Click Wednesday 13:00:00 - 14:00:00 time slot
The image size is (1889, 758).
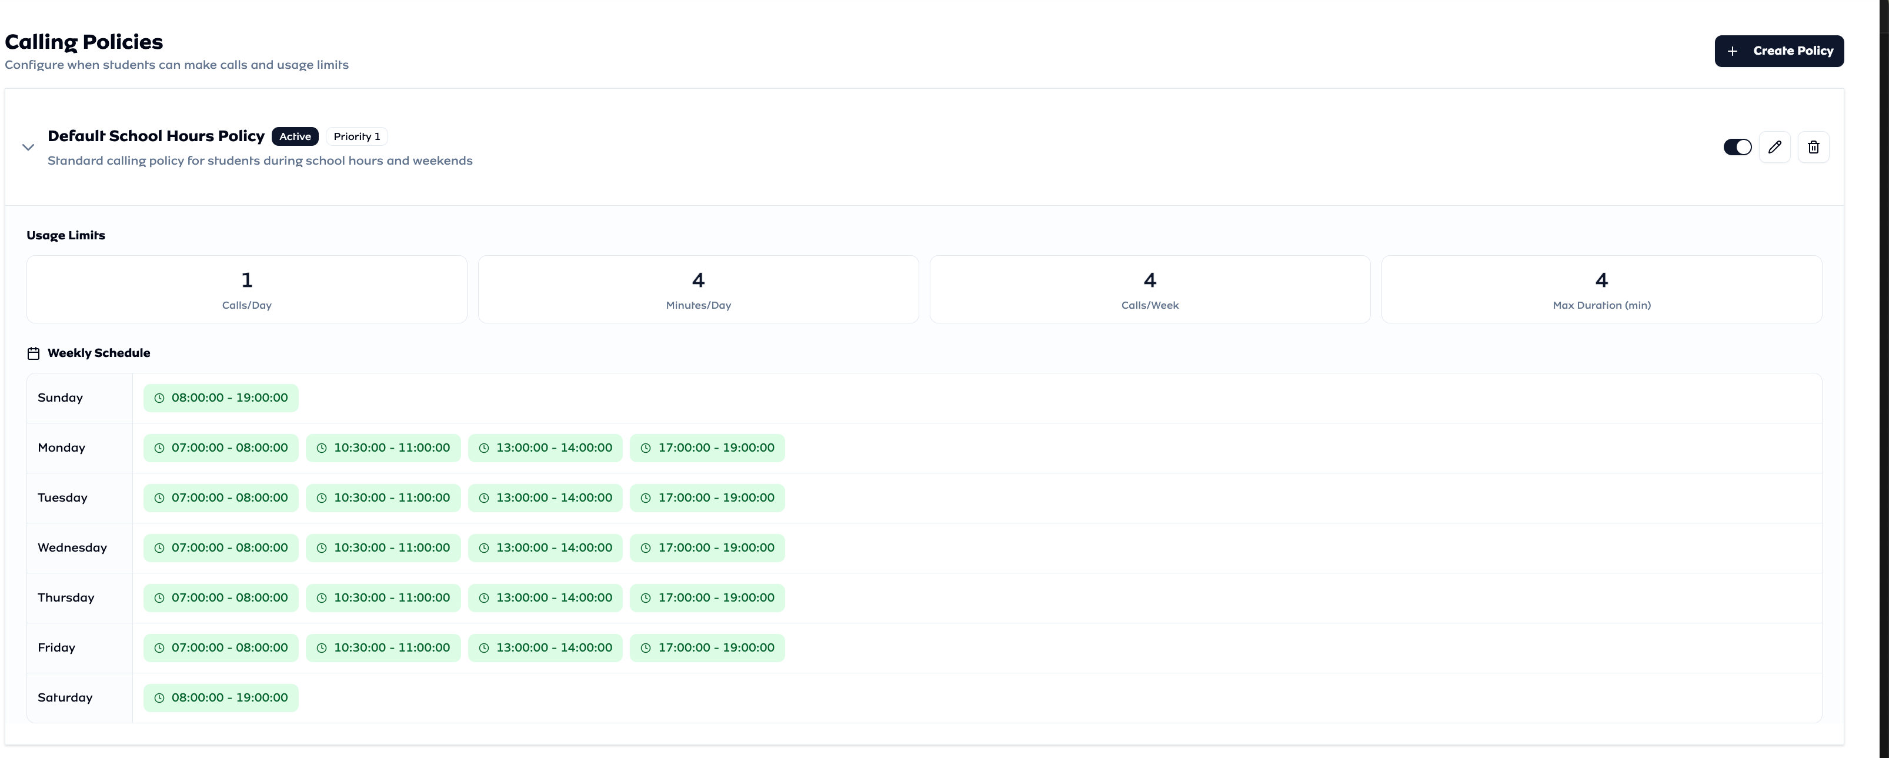click(x=546, y=547)
